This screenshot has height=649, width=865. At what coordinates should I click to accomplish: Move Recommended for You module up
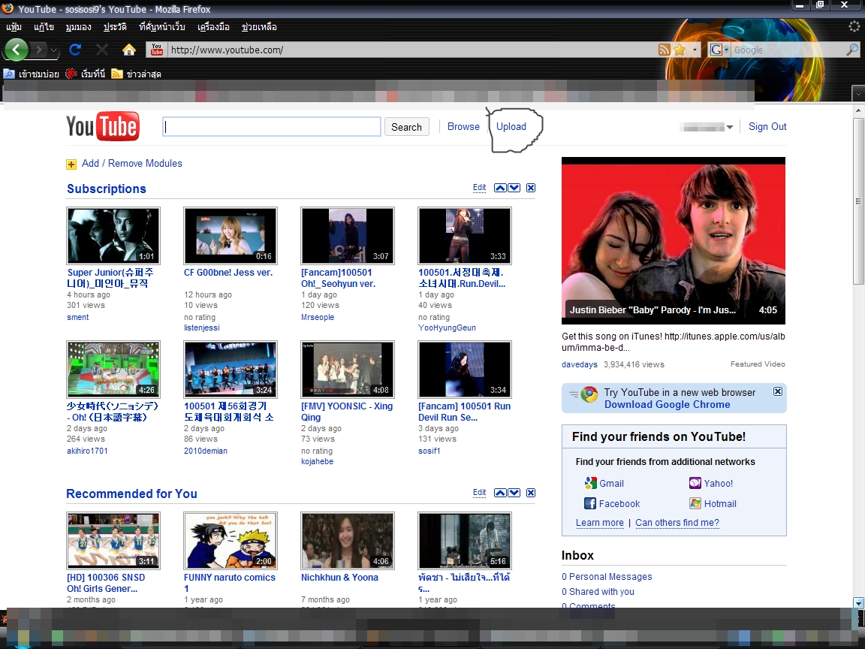point(500,493)
